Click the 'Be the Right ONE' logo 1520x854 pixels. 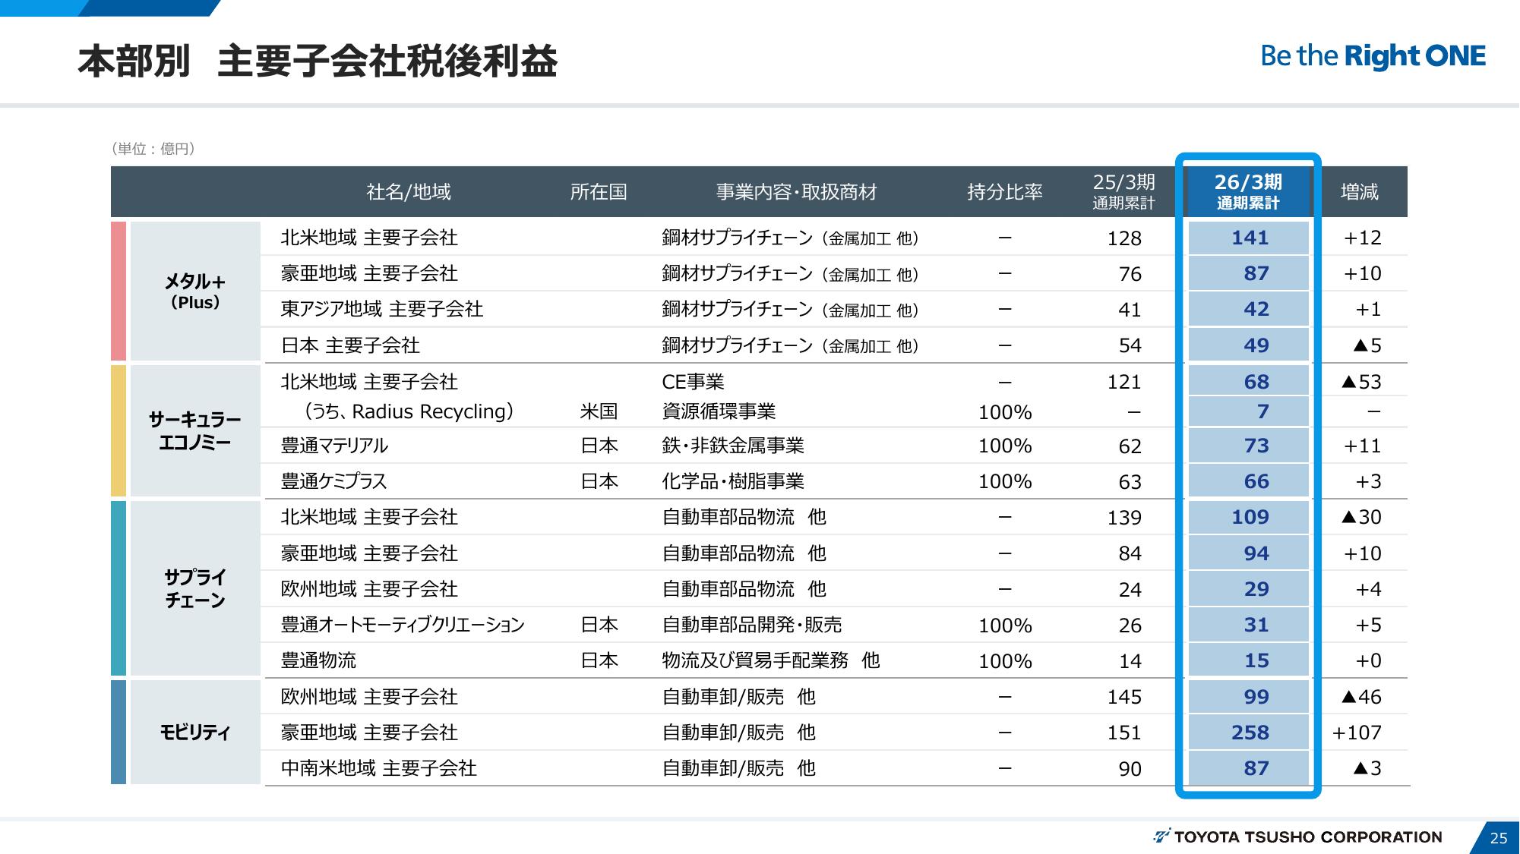click(x=1373, y=56)
